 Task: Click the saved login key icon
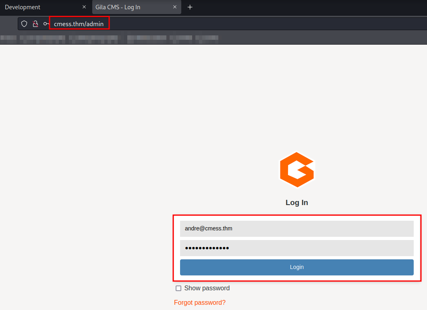[x=46, y=24]
